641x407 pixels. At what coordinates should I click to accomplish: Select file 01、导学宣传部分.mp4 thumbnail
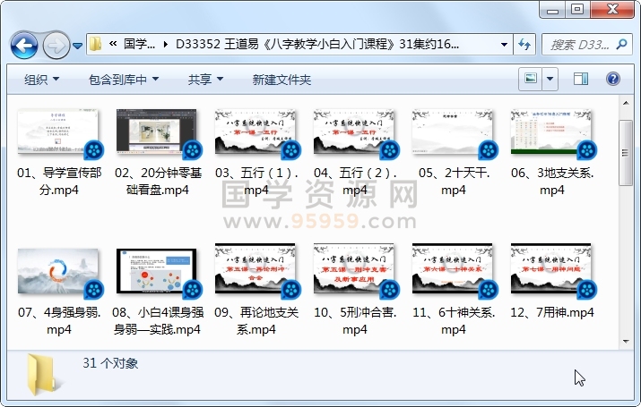58,131
